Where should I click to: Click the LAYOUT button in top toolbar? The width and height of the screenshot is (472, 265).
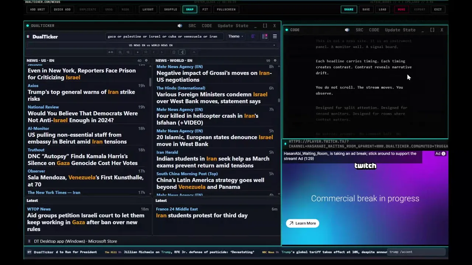click(148, 9)
